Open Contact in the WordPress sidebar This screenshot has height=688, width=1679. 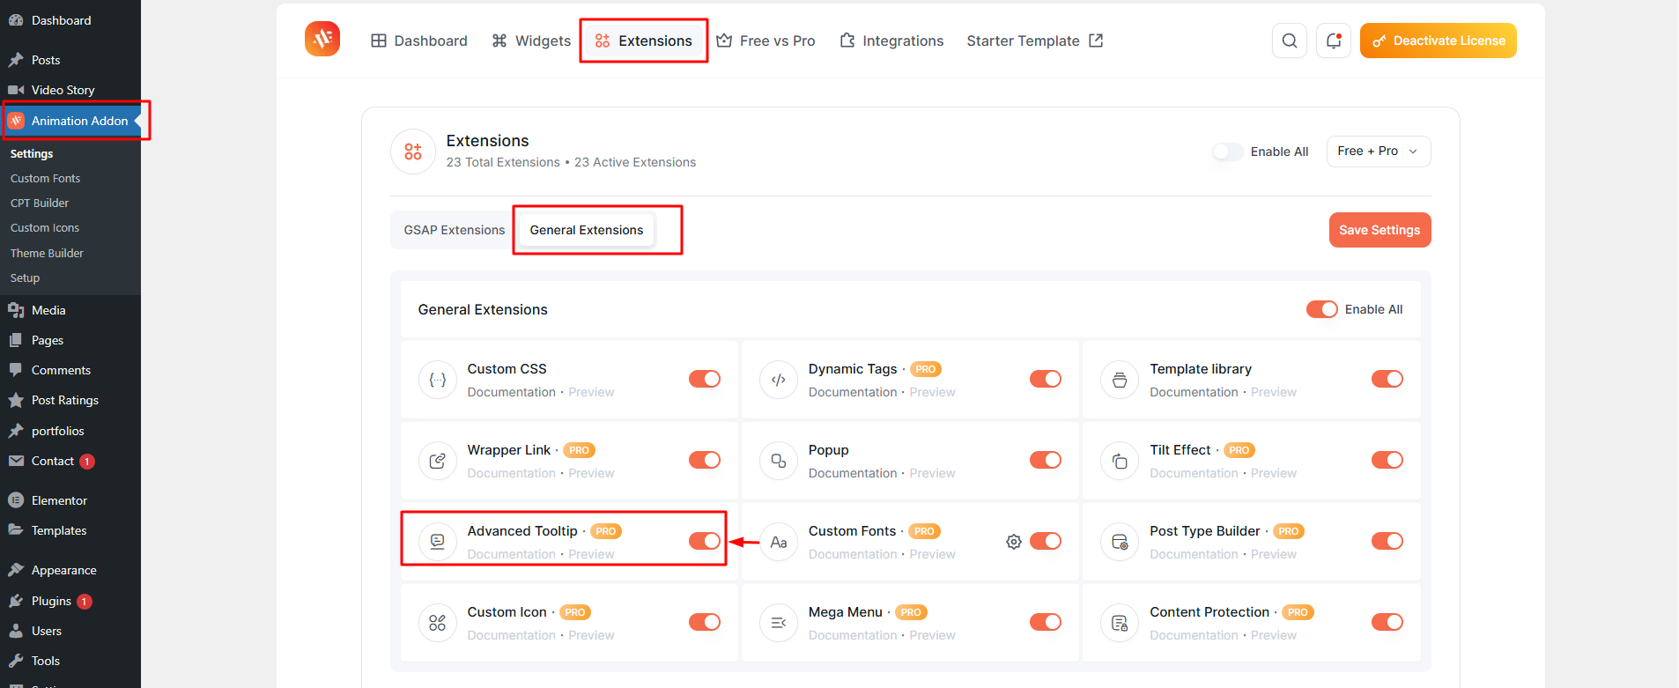(70, 461)
